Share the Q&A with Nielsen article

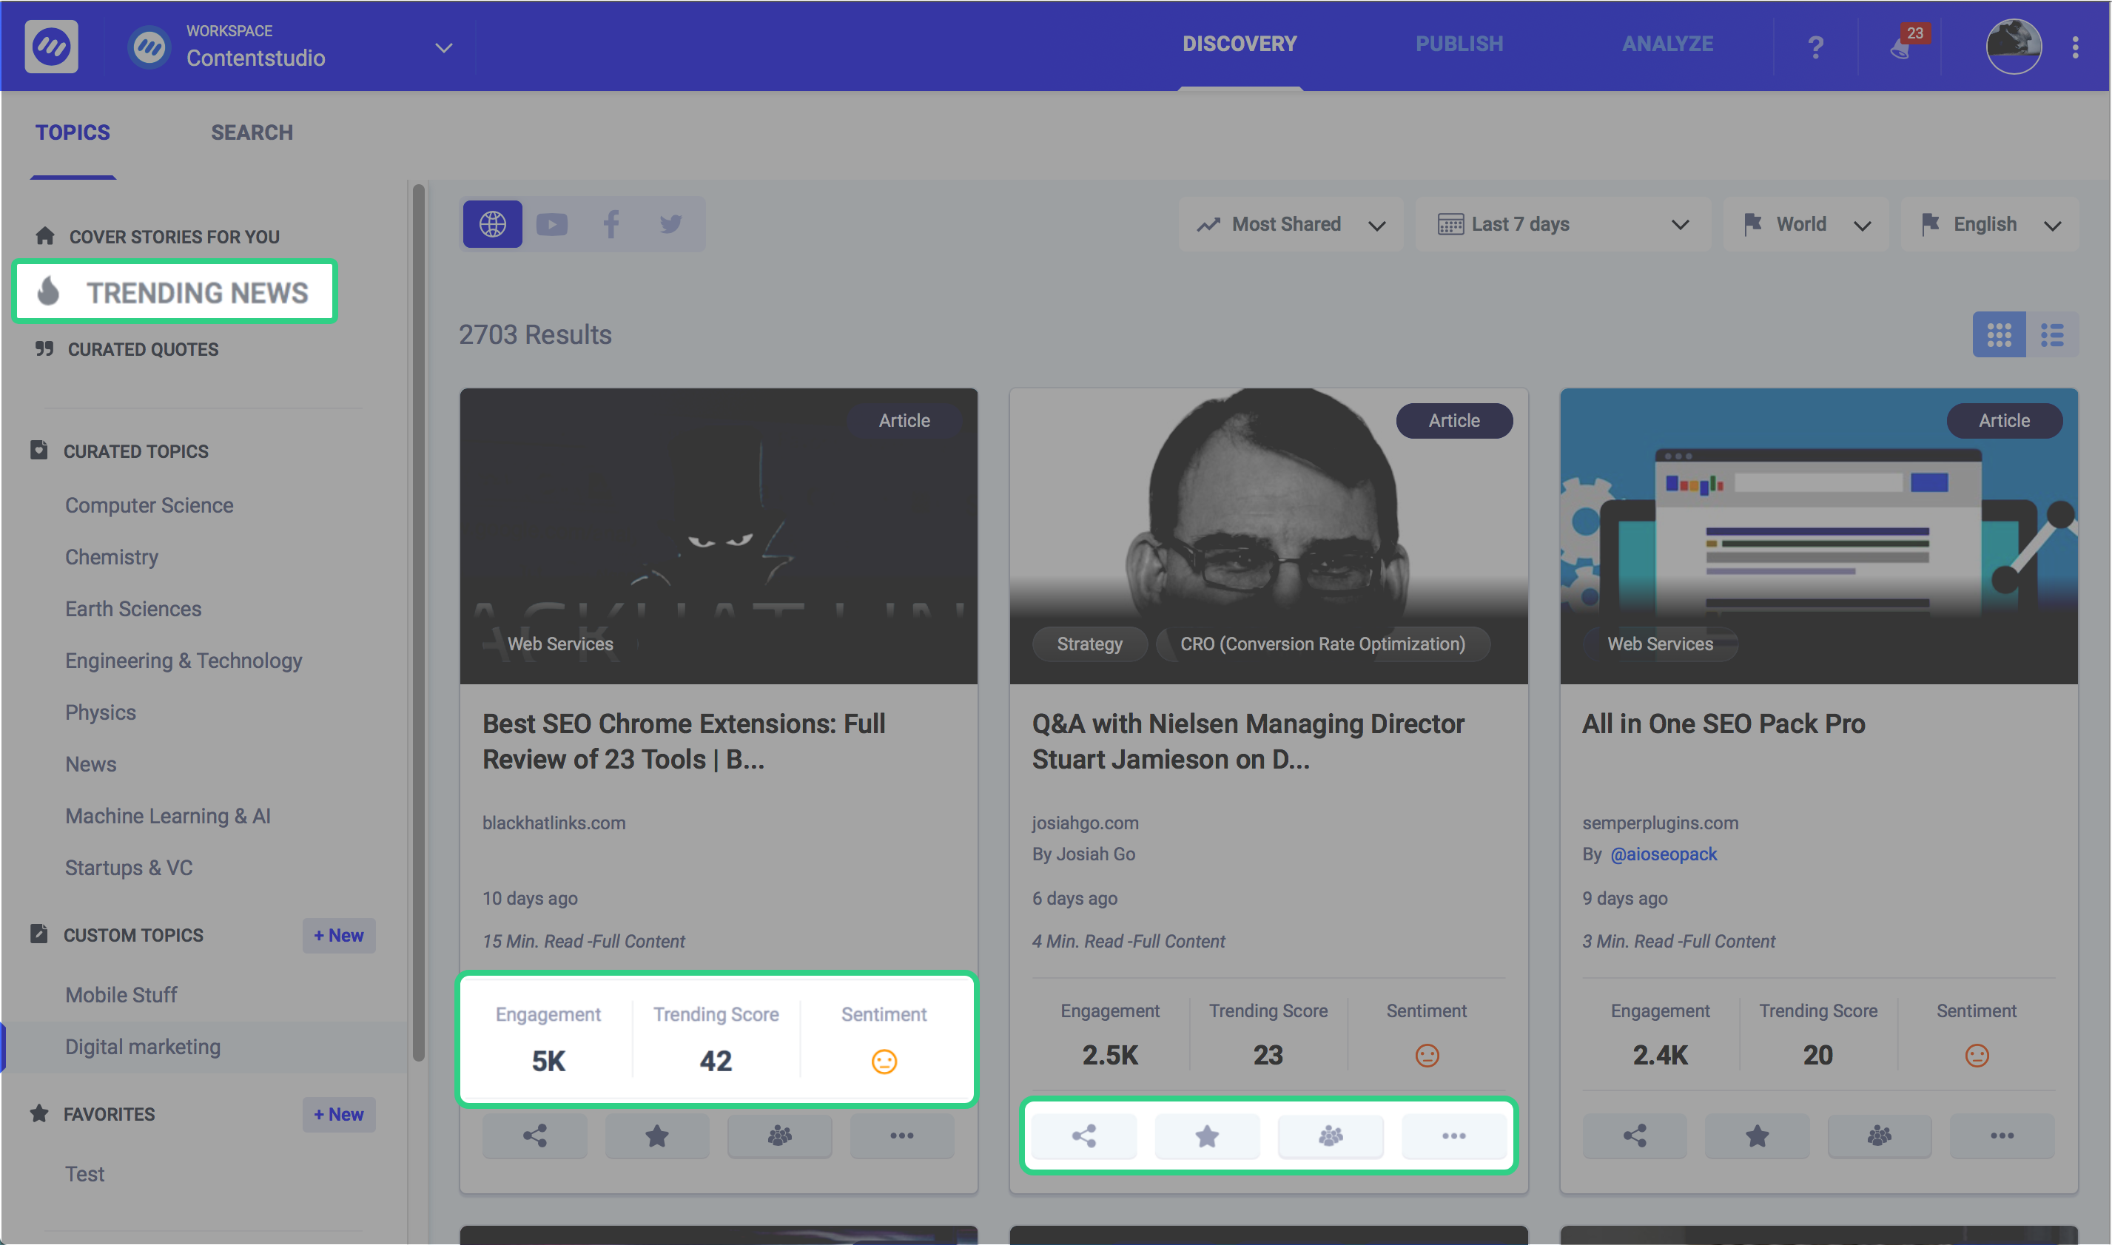(1084, 1136)
